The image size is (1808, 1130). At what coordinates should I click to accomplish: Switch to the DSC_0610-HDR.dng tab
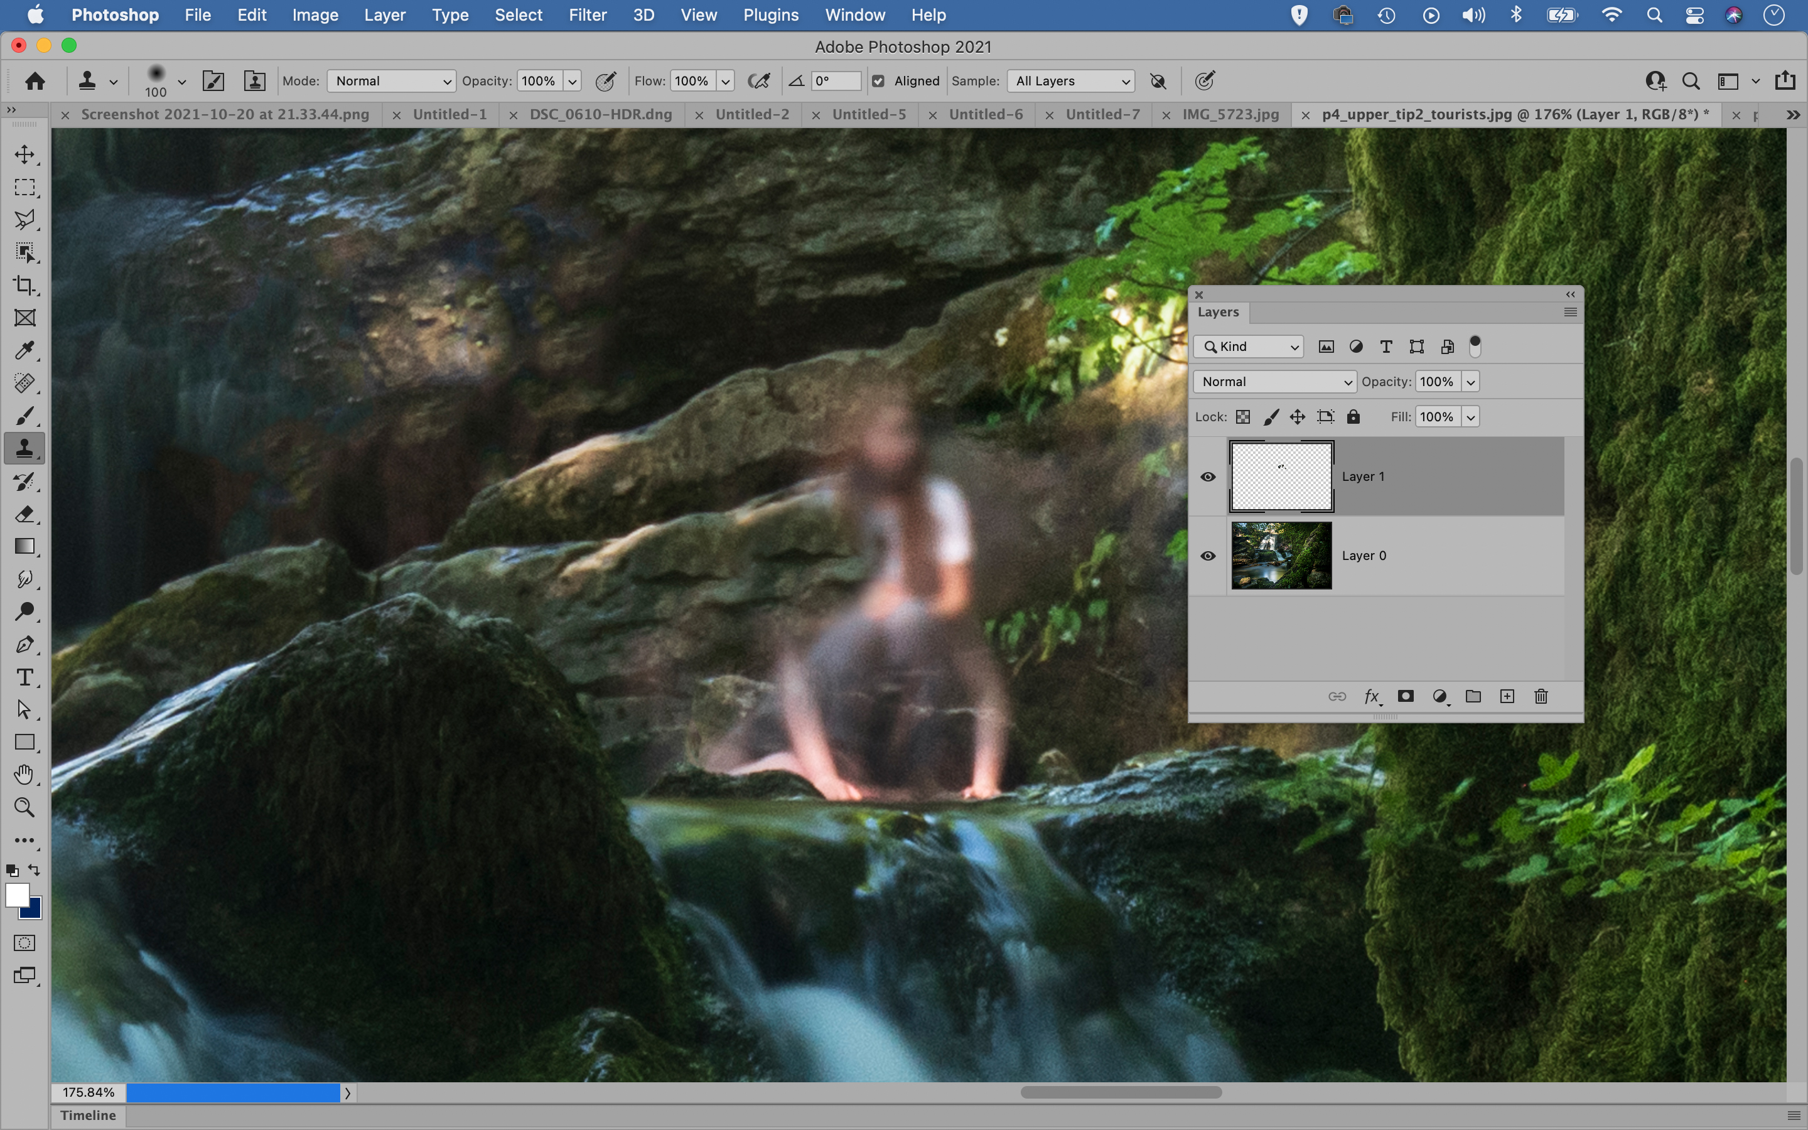tap(601, 114)
